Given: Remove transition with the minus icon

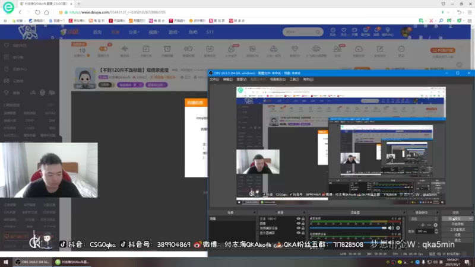Looking at the screenshot, I should click(429, 225).
